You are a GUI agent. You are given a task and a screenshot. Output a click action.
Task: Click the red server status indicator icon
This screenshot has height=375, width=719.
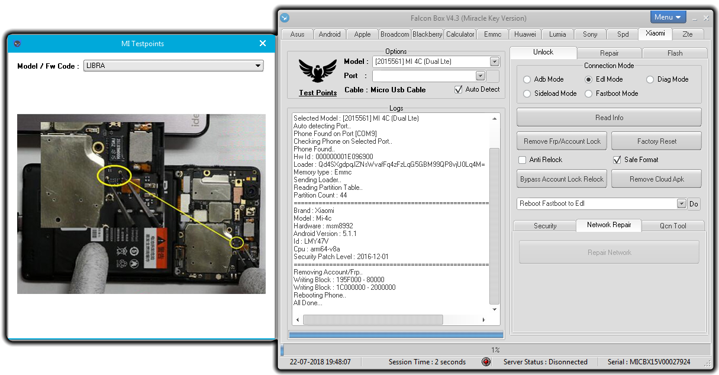(x=486, y=362)
